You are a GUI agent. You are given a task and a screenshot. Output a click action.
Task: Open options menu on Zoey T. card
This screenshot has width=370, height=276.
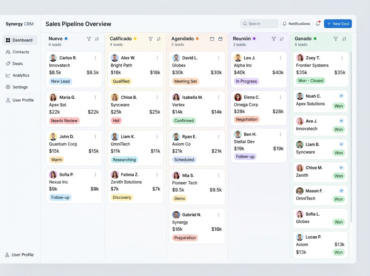[342, 58]
